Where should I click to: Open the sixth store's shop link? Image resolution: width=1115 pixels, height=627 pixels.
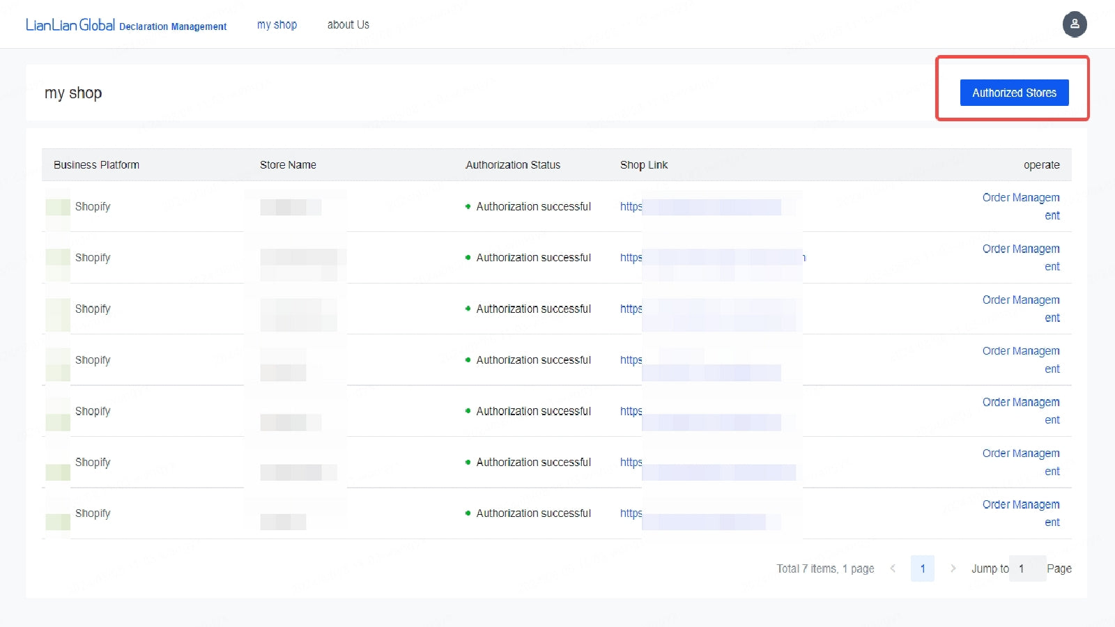[707, 463]
